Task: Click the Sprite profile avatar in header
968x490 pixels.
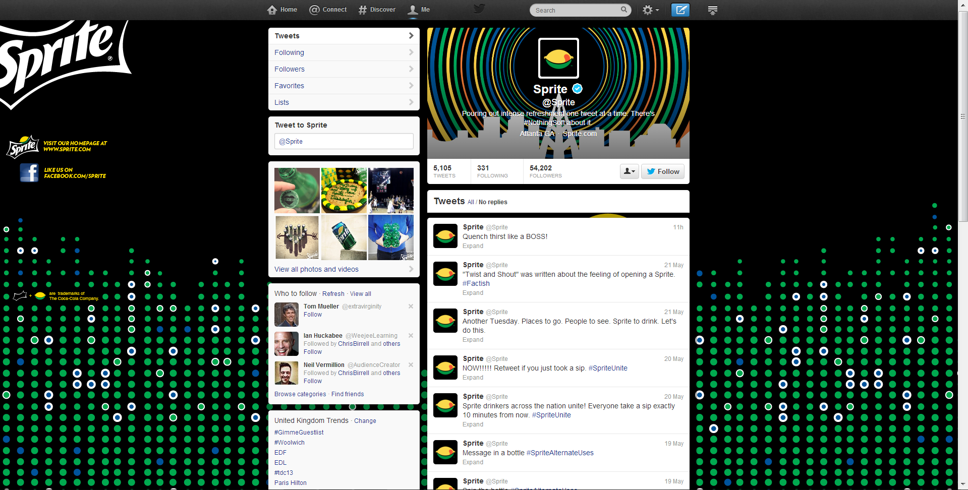Action: [x=558, y=58]
